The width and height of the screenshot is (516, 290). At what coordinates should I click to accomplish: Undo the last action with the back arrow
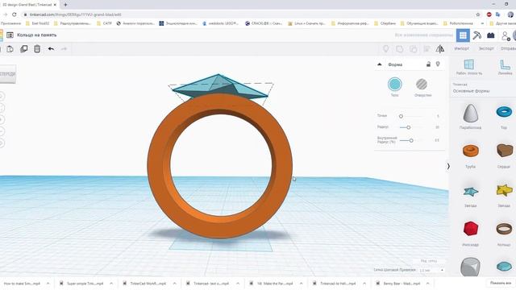tap(51, 49)
